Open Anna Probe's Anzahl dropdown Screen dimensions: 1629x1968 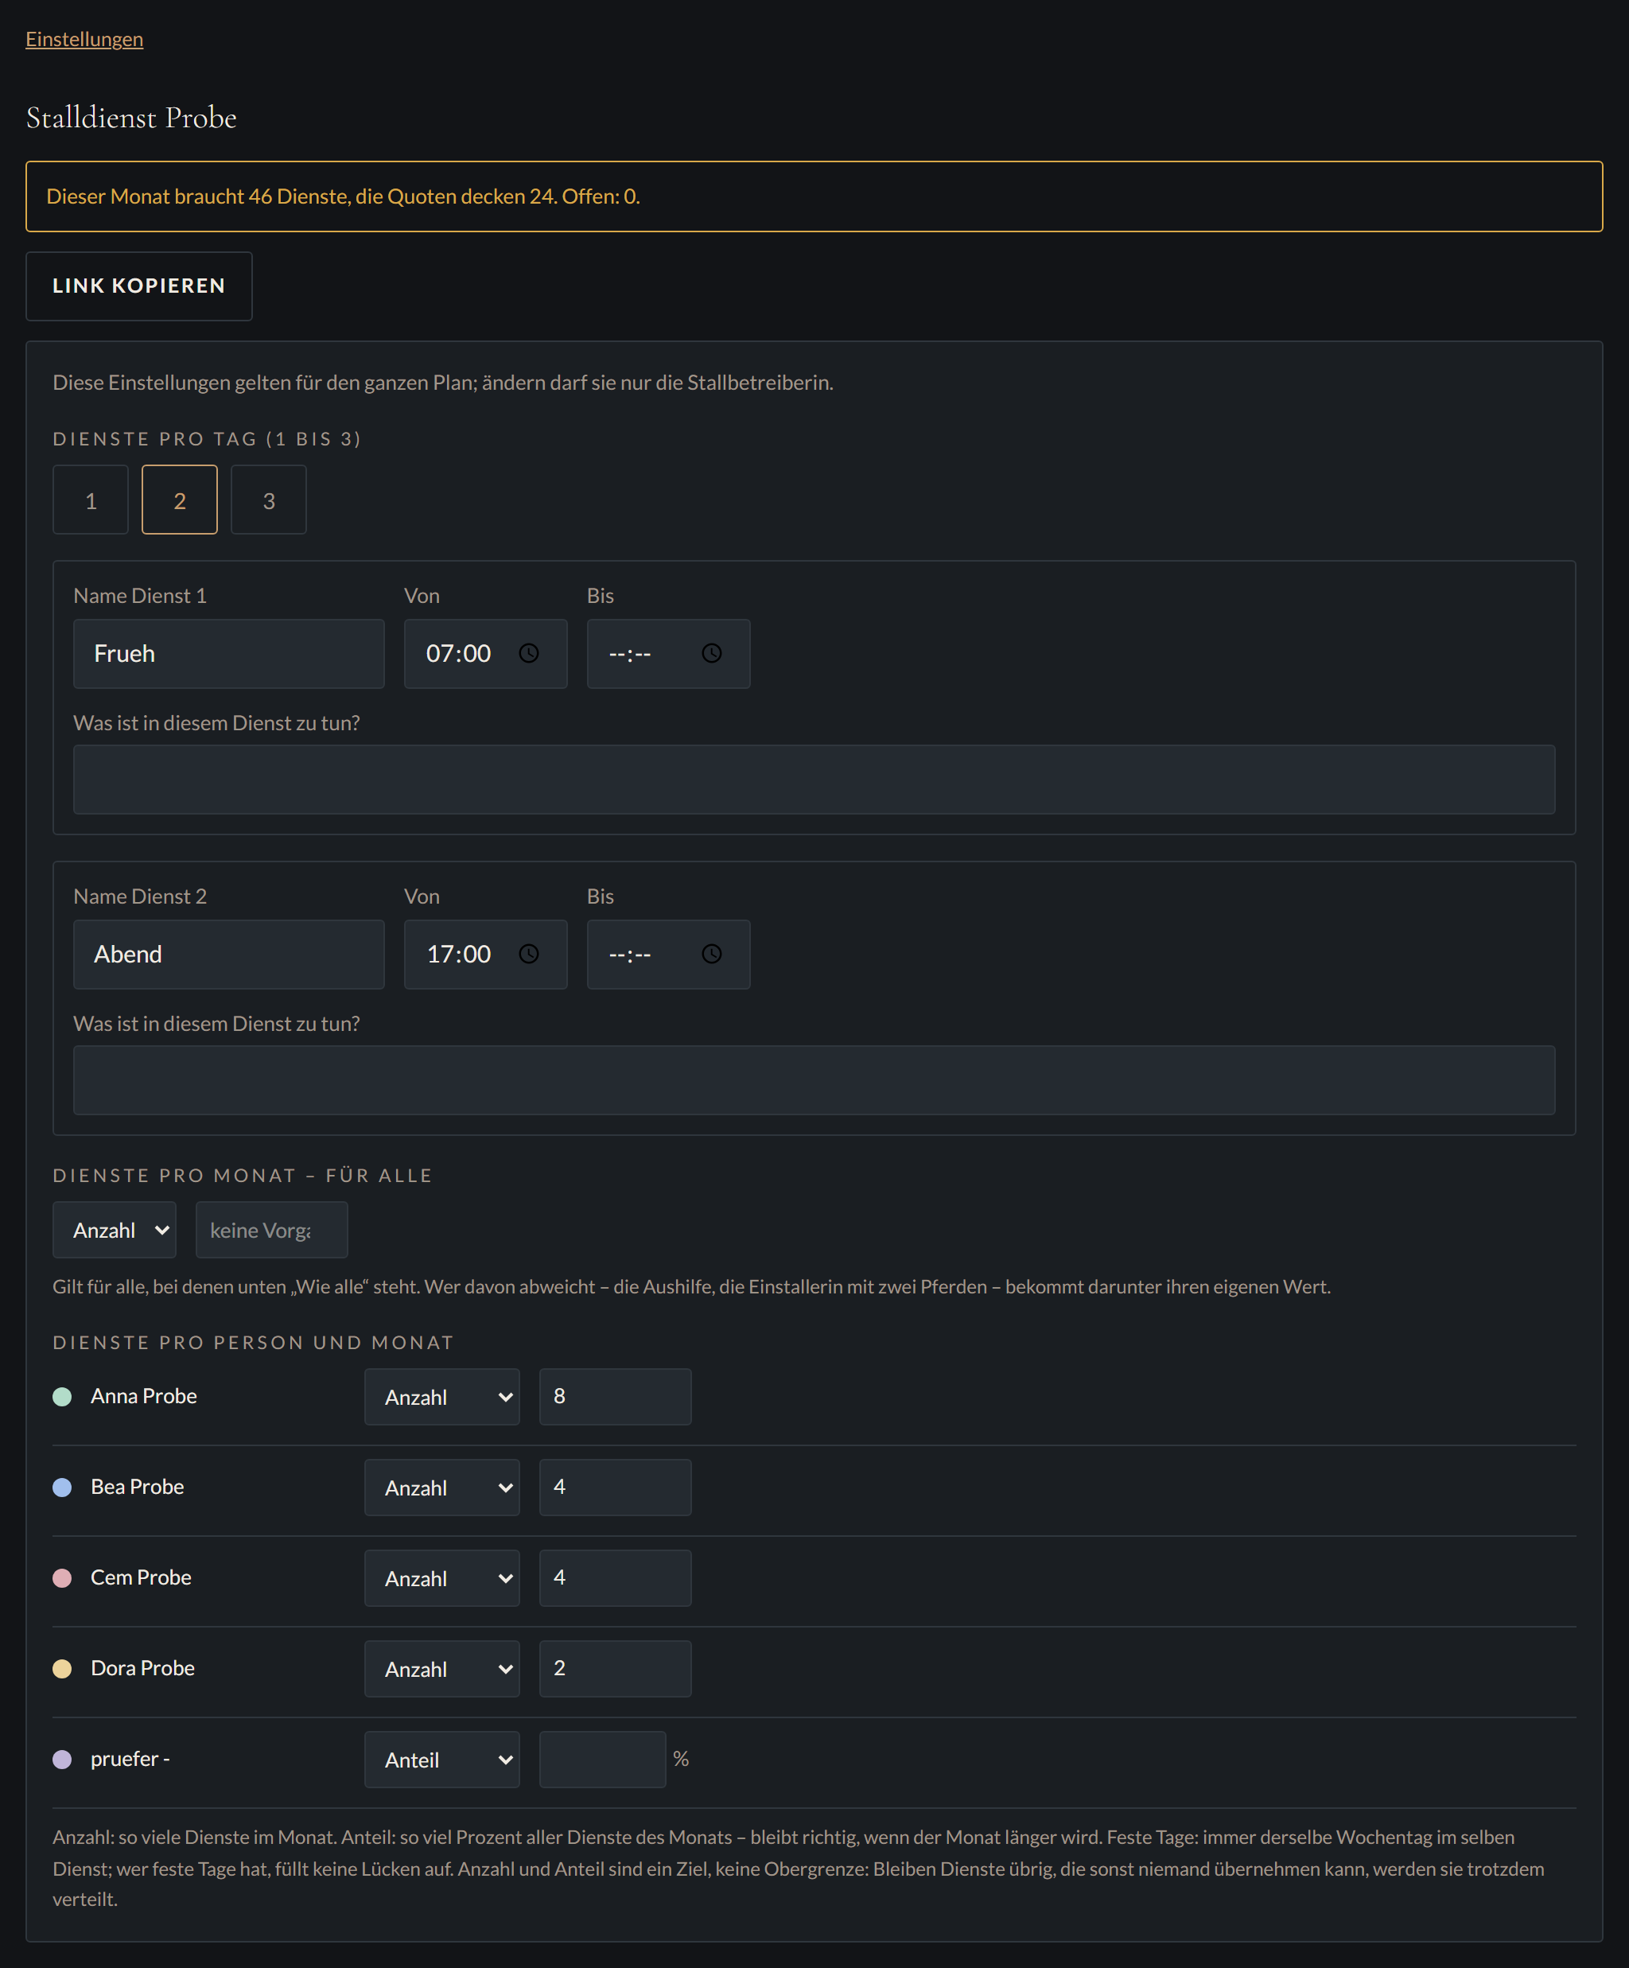pos(442,1396)
